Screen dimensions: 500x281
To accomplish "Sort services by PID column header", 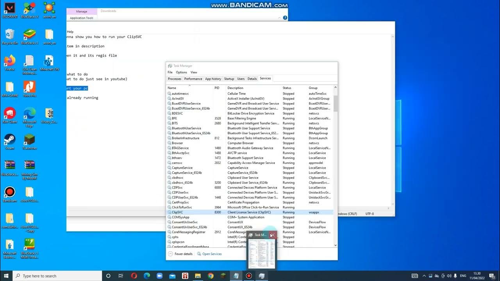I will (220, 88).
